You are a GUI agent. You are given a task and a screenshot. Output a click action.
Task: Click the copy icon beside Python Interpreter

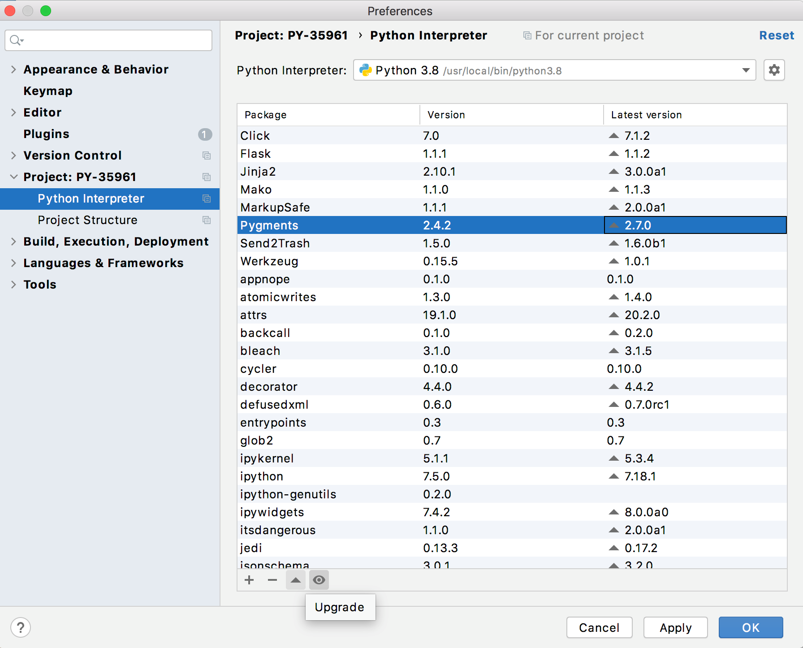207,199
